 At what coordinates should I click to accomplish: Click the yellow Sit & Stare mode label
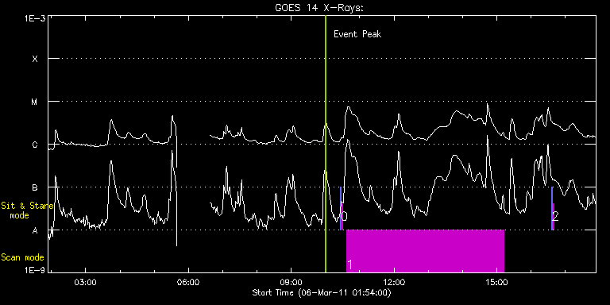pos(27,210)
